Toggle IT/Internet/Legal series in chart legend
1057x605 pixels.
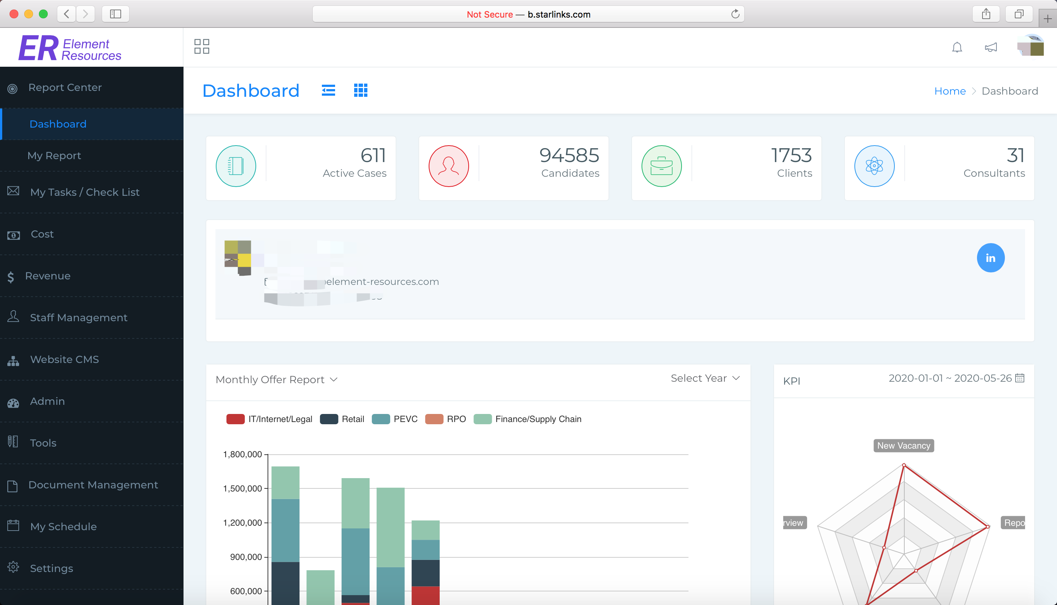pyautogui.click(x=269, y=419)
